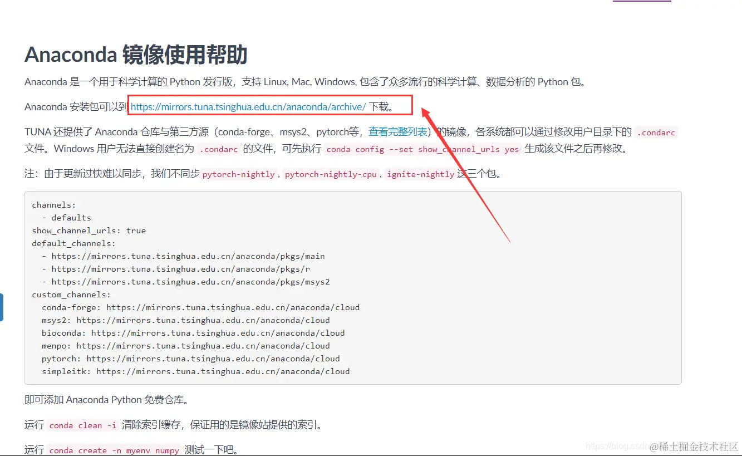Expand the blue handle on the left edge

click(2, 307)
